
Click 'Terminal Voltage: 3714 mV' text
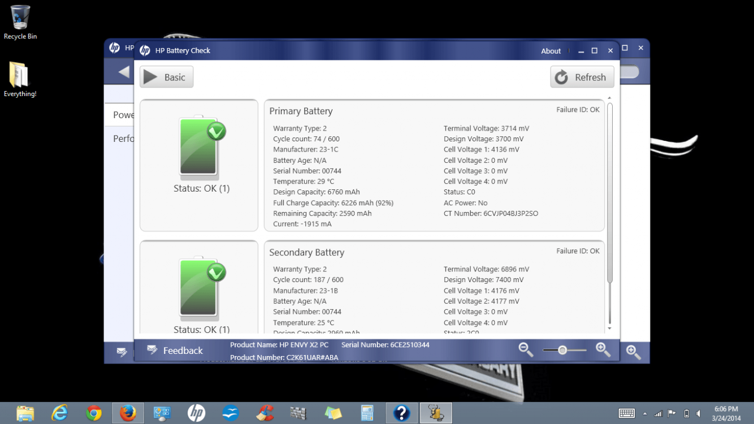(x=487, y=128)
